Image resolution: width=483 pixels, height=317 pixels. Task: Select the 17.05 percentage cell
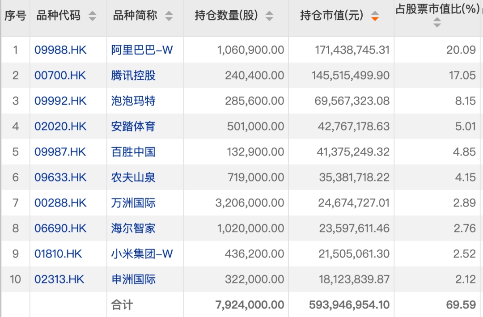[462, 76]
